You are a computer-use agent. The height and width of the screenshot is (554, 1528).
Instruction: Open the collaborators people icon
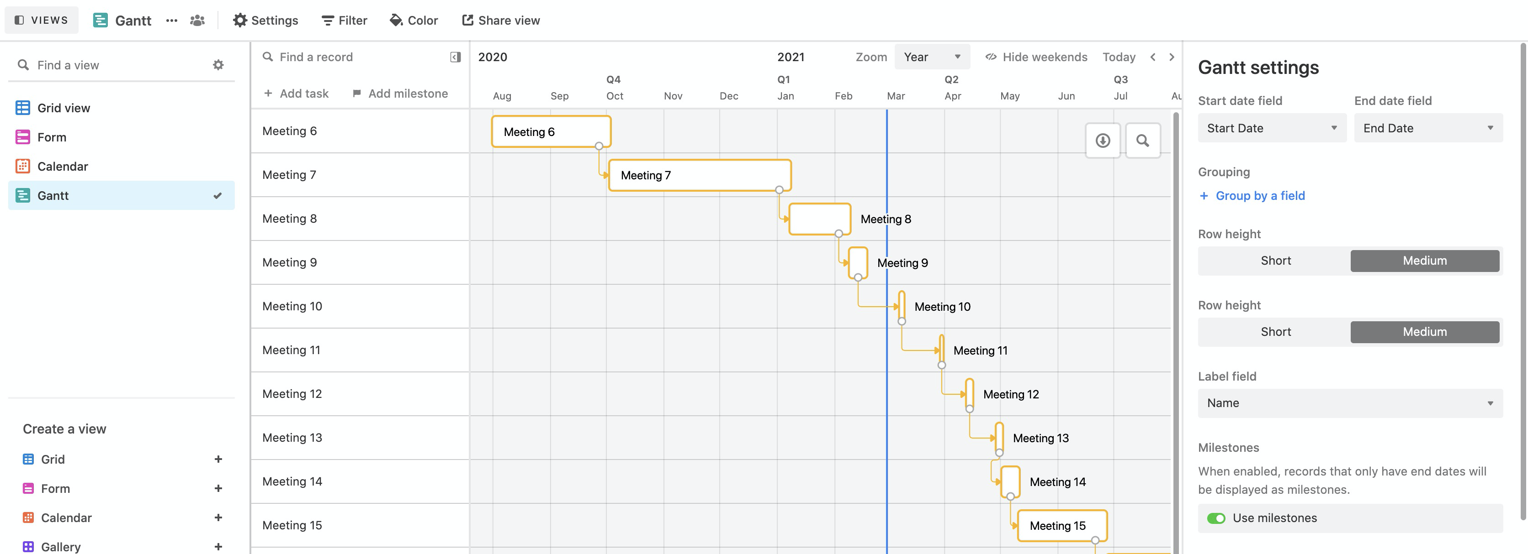[197, 20]
